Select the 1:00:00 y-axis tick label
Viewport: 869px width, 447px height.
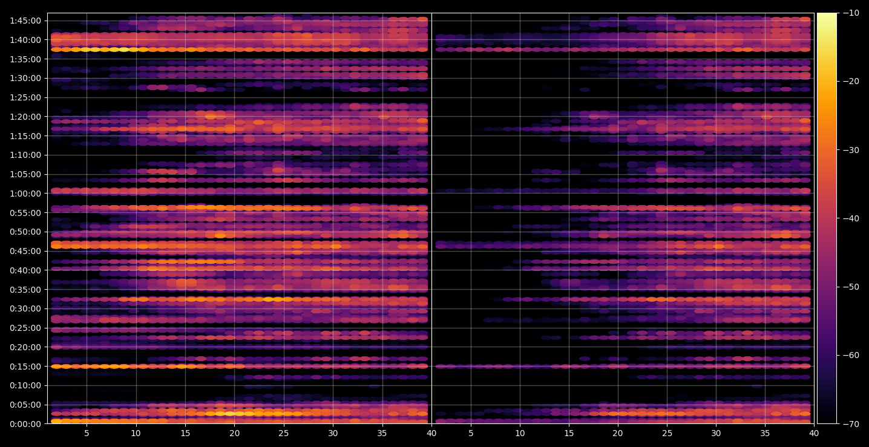[x=25, y=194]
